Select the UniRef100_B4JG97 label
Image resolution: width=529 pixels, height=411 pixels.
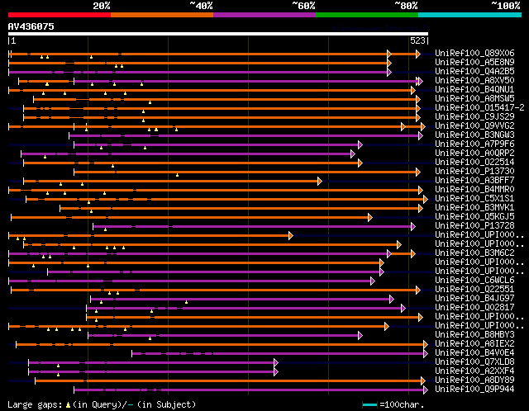[474, 299]
